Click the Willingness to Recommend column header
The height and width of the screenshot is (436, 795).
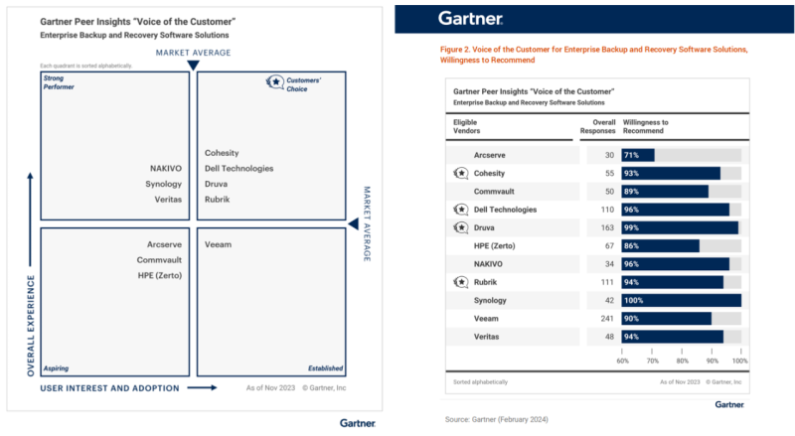coord(645,126)
